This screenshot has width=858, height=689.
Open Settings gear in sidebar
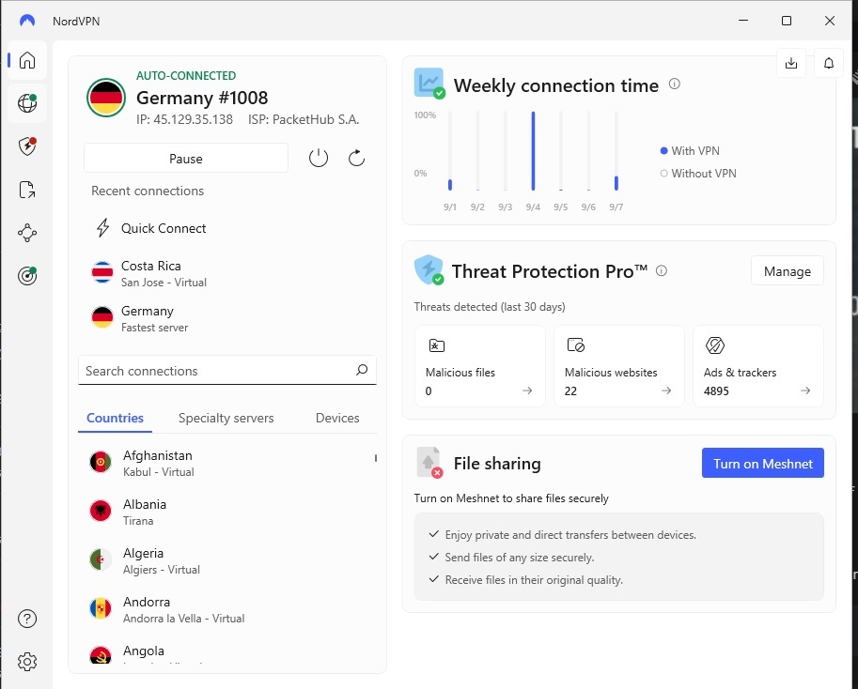pyautogui.click(x=27, y=662)
